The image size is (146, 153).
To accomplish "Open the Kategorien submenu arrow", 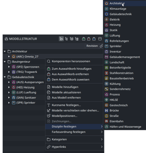I will pos(102,139).
